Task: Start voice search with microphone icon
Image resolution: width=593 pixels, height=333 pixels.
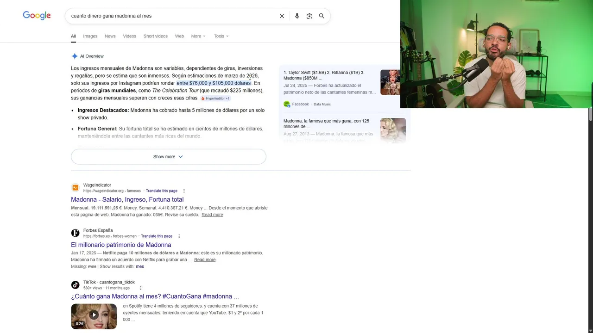Action: (x=297, y=16)
